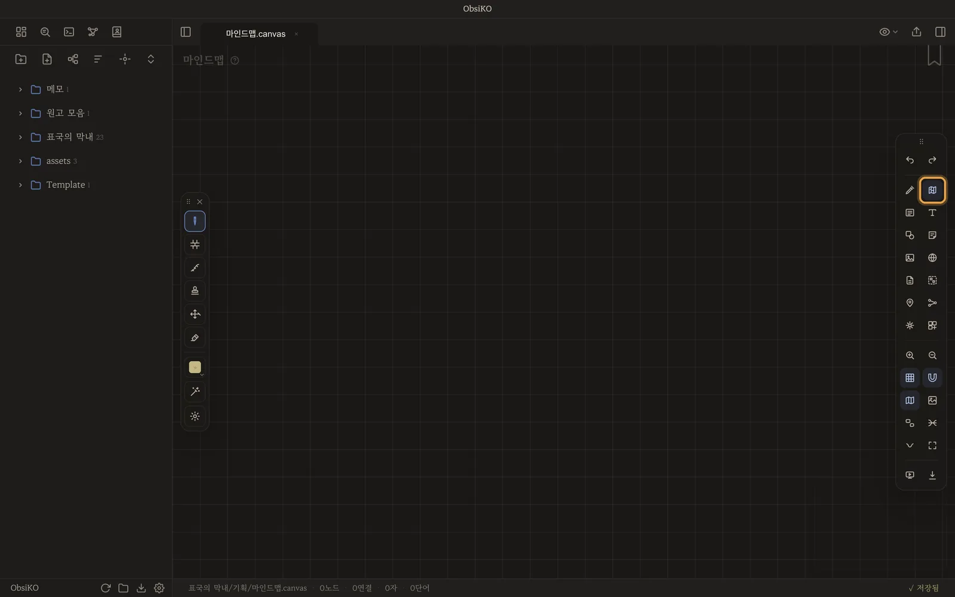Toggle the magnet snap button

932,378
